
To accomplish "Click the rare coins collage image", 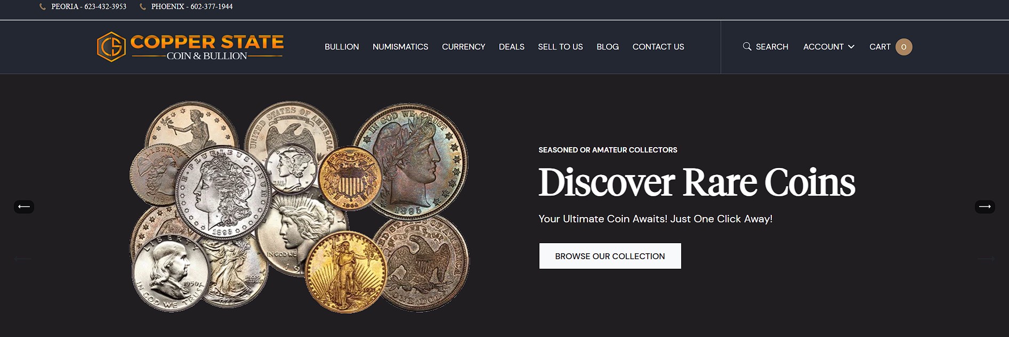I will [x=300, y=207].
